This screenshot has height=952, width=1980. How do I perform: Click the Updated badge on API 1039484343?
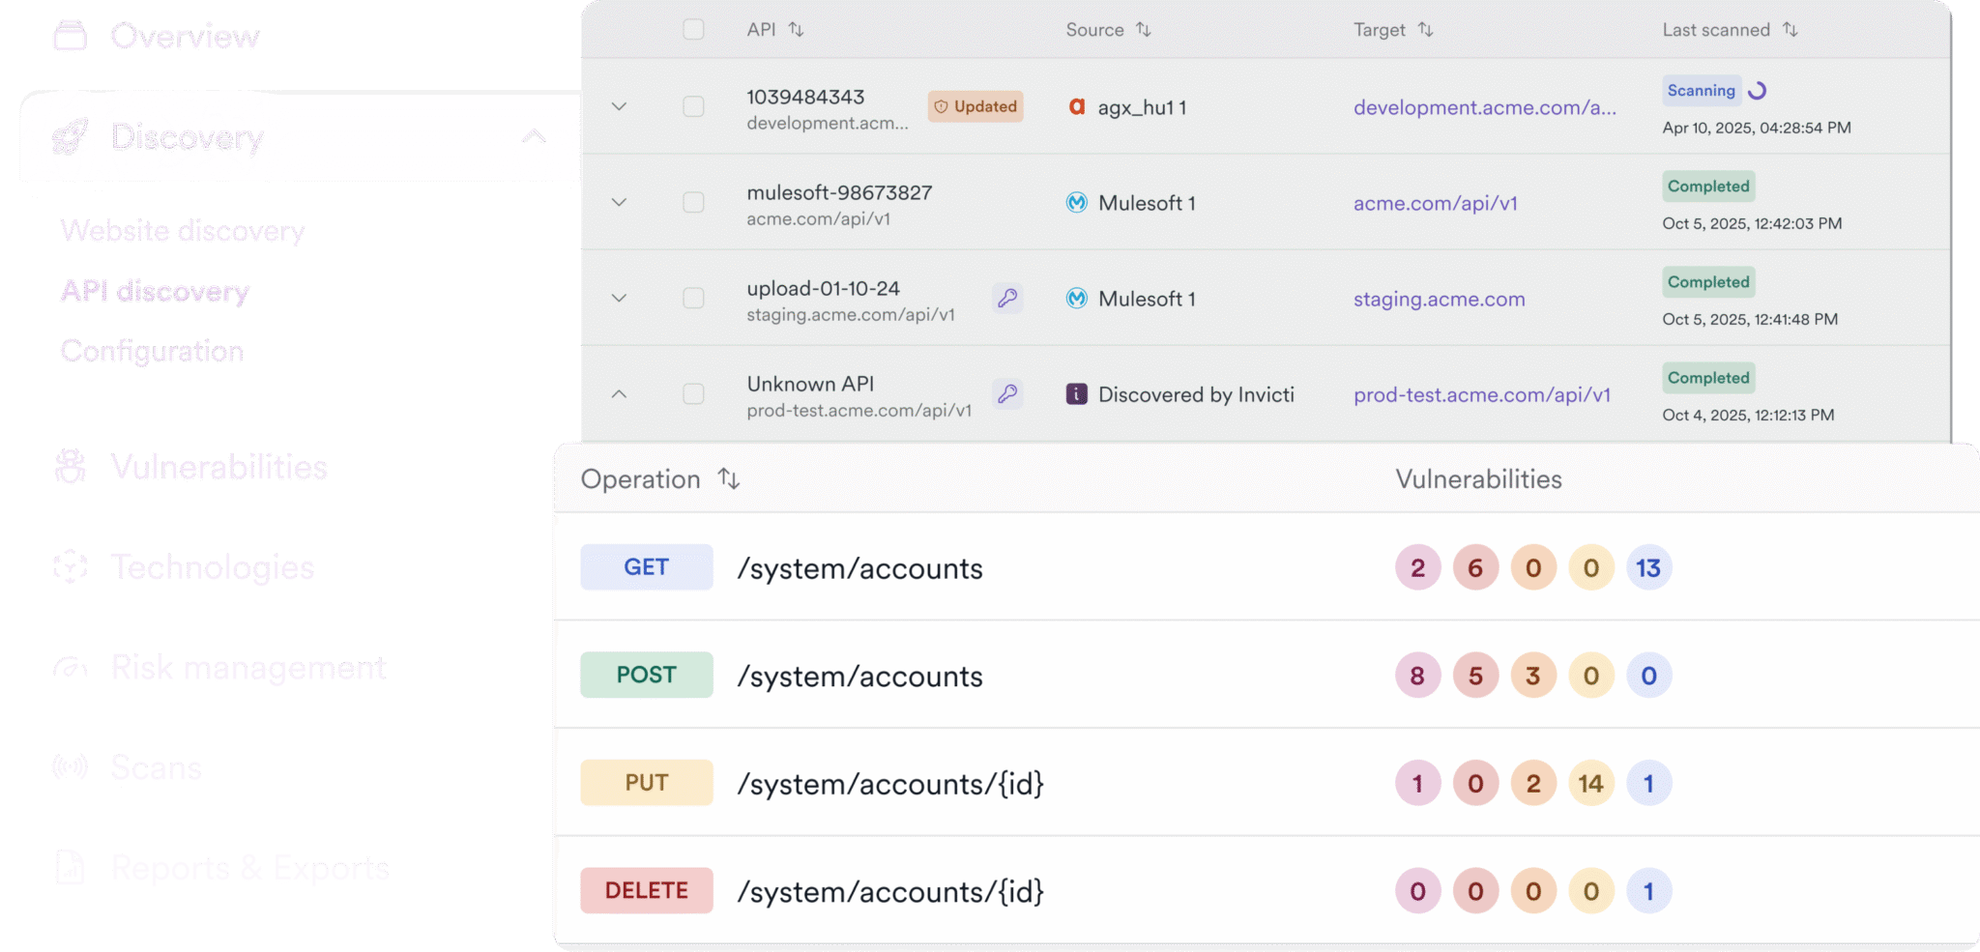click(975, 106)
